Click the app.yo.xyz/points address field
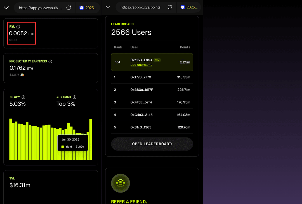The image size is (302, 204). [141, 8]
